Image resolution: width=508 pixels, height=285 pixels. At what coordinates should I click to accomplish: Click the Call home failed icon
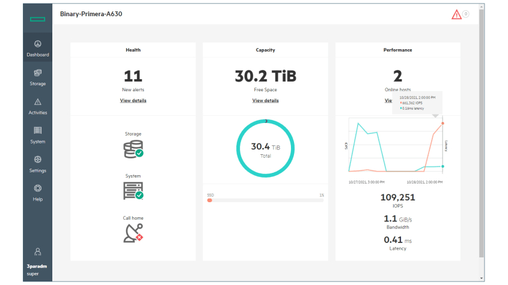point(133,233)
